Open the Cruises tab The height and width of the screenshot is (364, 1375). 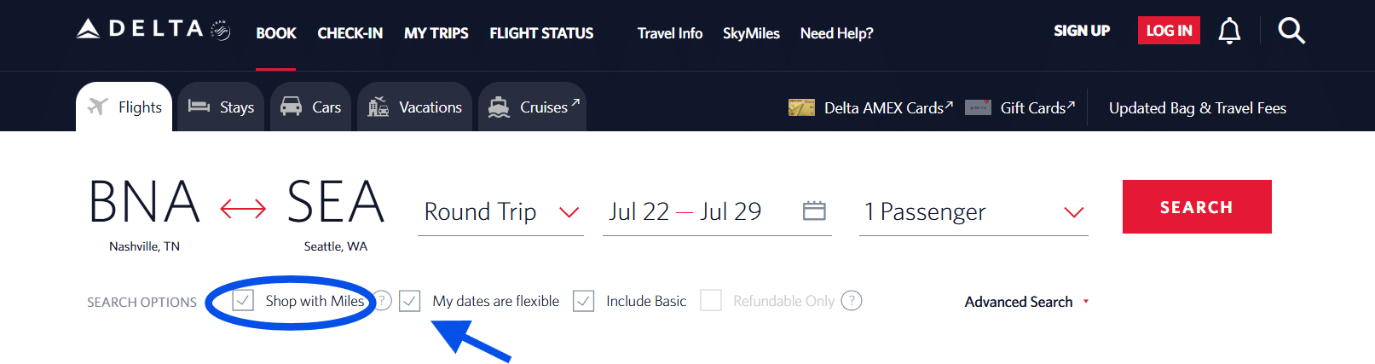[x=533, y=107]
